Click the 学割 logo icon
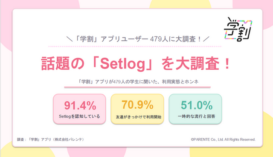 (x=238, y=29)
